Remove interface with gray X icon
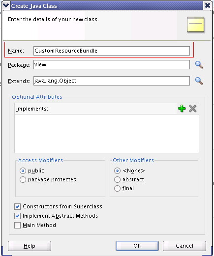This screenshot has height=256, width=214. [x=192, y=109]
